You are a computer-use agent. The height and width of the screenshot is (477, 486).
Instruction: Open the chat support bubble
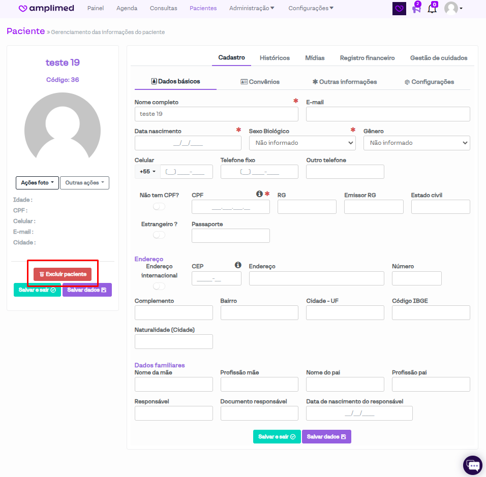tap(473, 465)
